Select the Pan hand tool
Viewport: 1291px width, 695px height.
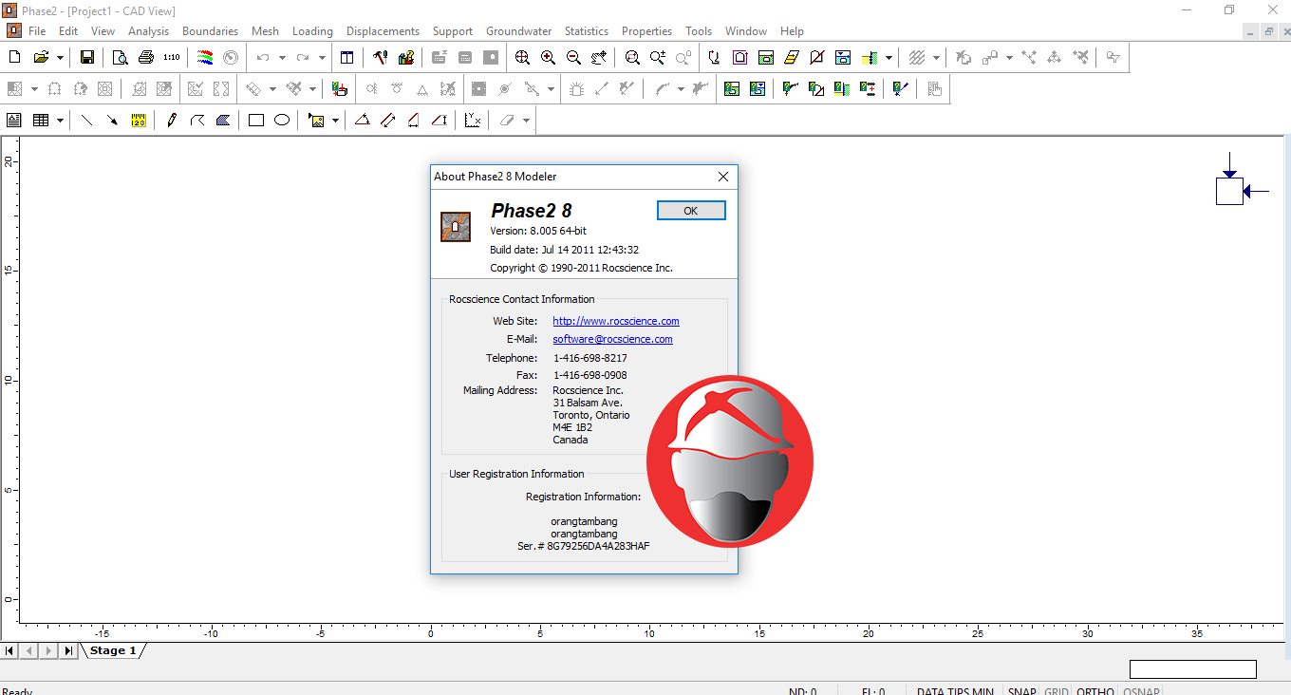coord(599,57)
